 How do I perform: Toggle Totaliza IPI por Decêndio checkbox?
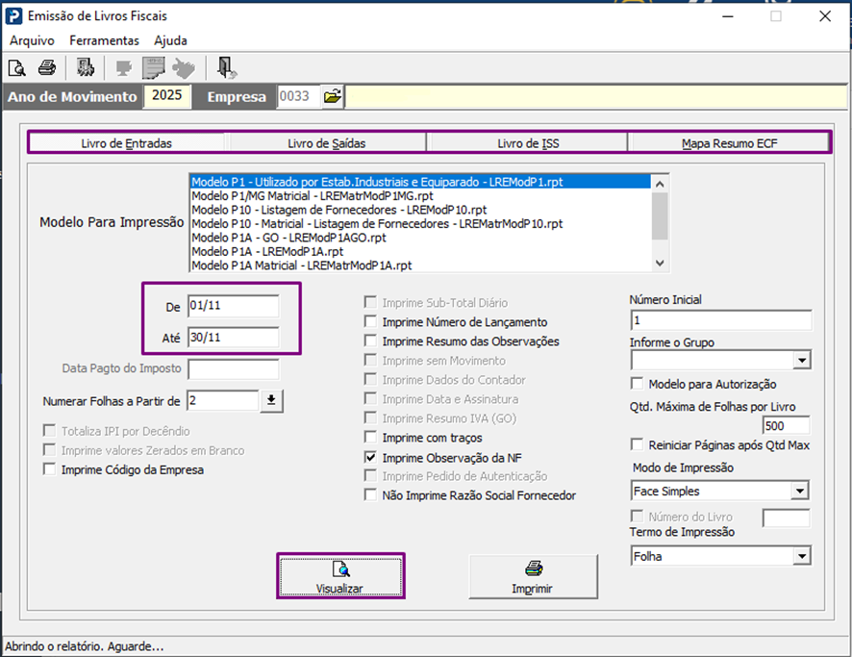point(49,430)
